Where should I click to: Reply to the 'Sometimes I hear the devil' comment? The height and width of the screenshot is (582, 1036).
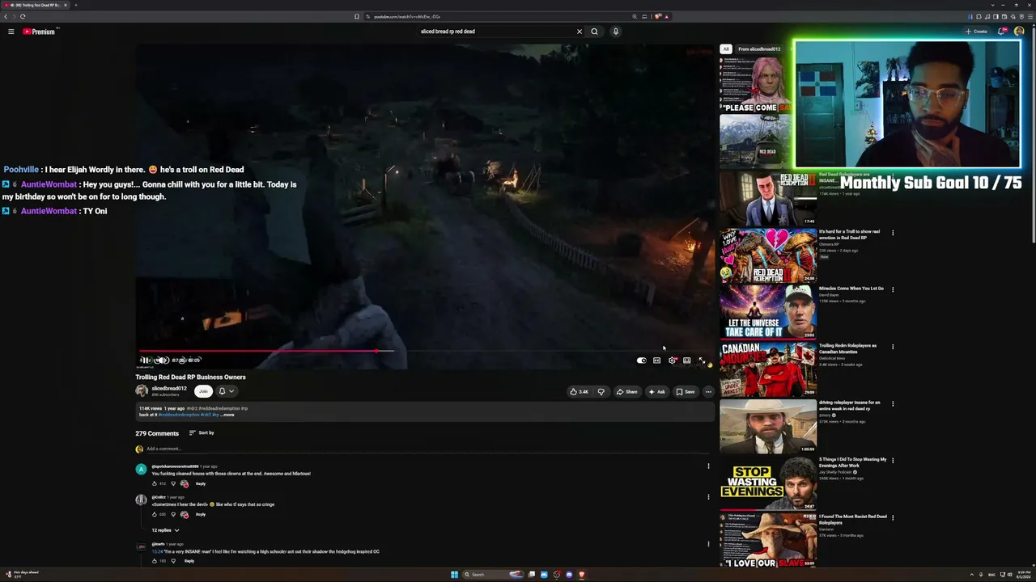[201, 514]
